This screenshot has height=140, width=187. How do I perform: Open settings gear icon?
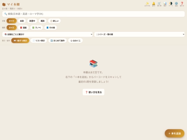(176, 4)
